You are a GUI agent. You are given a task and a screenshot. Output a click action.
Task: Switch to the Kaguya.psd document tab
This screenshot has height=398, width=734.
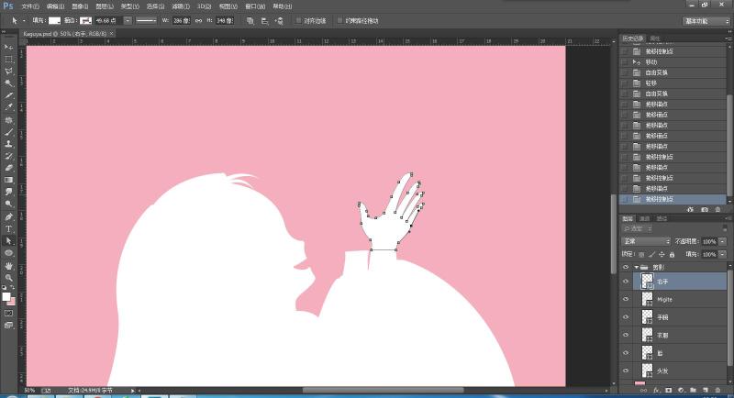click(65, 34)
